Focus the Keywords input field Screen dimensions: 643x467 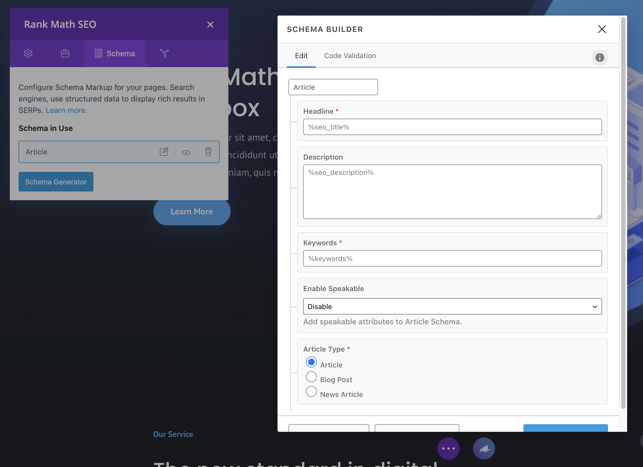point(453,258)
